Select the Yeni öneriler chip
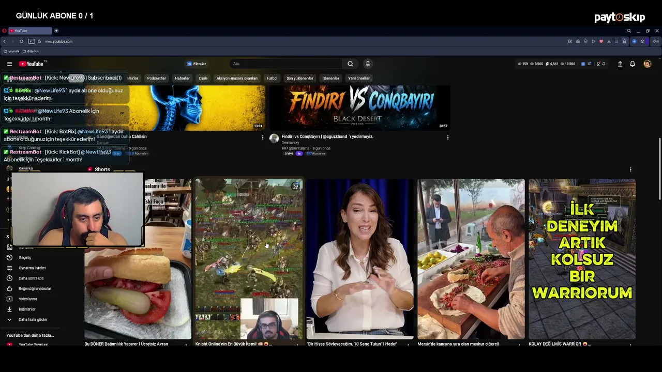The image size is (662, 372). [359, 79]
